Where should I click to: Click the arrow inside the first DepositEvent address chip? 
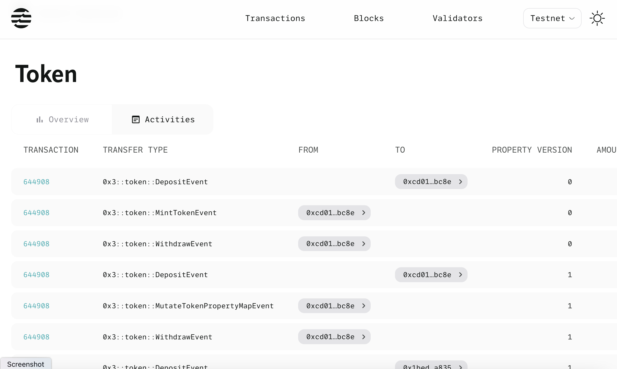[460, 182]
